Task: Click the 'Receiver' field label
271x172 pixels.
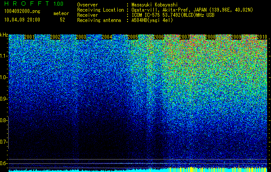Action: [87, 15]
